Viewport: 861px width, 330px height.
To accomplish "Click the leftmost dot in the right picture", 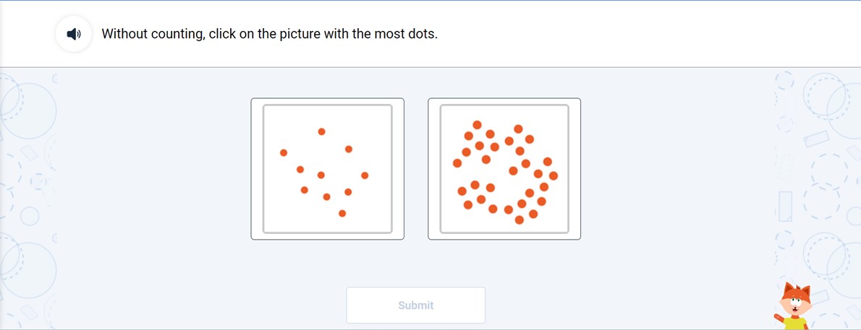I will click(457, 163).
